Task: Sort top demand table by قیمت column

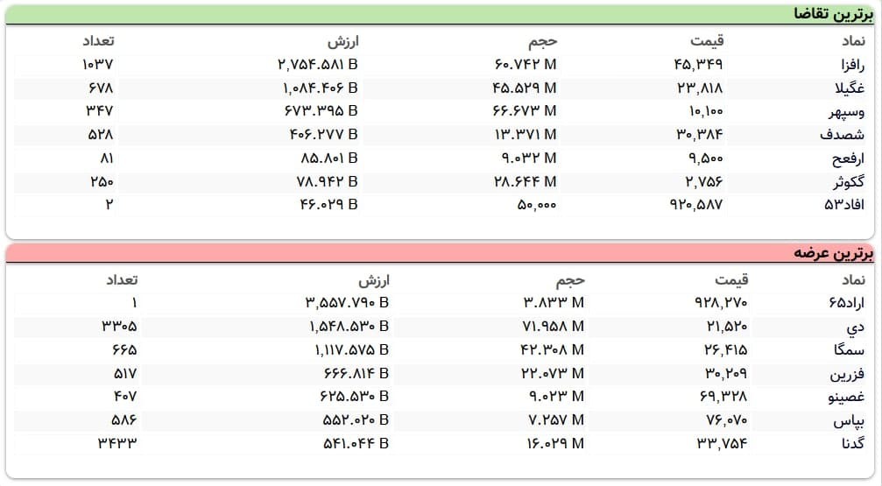Action: (x=707, y=40)
